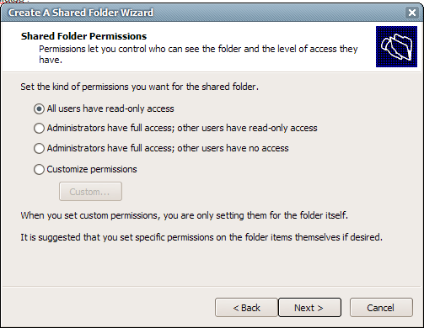Click 'Set the kind of permissions' instruction text
424x328 pixels.
(x=139, y=87)
